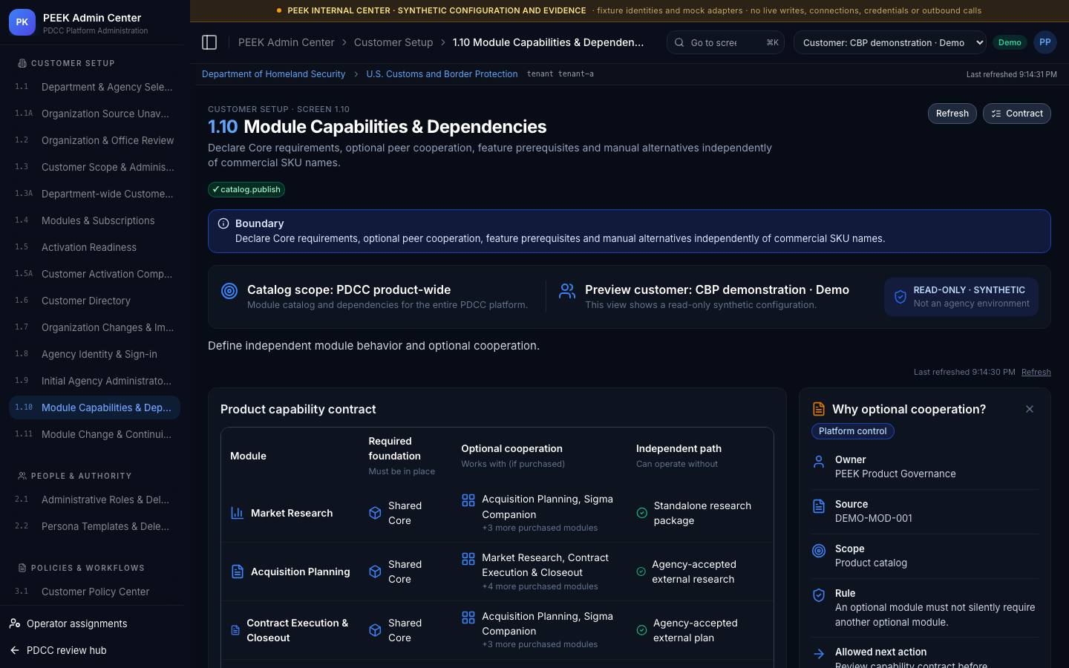The width and height of the screenshot is (1069, 668).
Task: Open Modules & Subscriptions in sidebar
Action: (94, 220)
